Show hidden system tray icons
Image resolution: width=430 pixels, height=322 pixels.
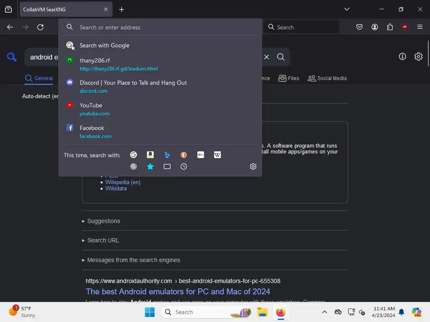tap(325, 312)
